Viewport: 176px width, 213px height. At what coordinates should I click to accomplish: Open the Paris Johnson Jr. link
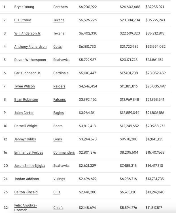27,73
